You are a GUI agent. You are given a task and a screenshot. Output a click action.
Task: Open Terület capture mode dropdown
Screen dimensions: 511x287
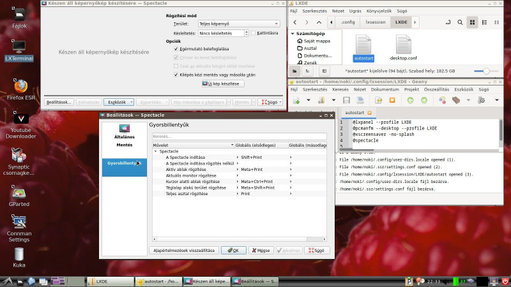point(239,24)
